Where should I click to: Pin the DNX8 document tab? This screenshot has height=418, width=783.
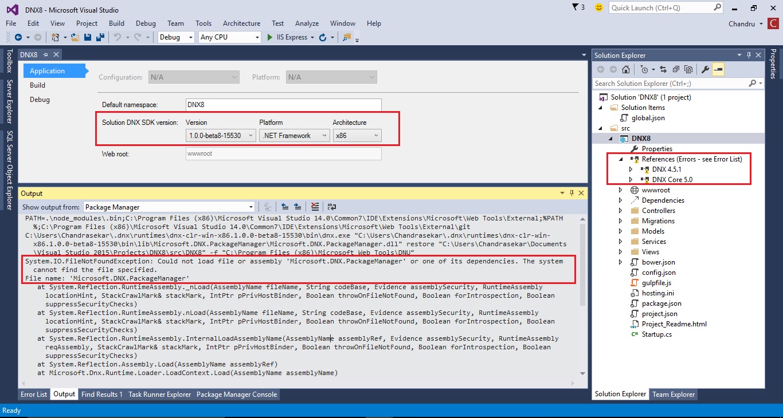coord(46,54)
